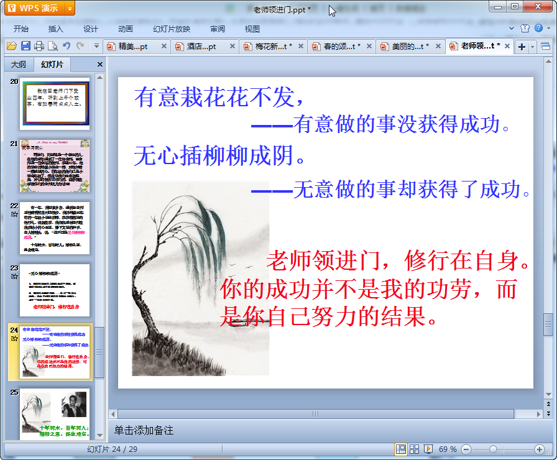
Task: Expand the new document dropdown arrow
Action: click(532, 47)
